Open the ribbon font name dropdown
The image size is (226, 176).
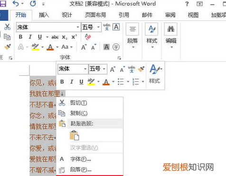(78, 27)
